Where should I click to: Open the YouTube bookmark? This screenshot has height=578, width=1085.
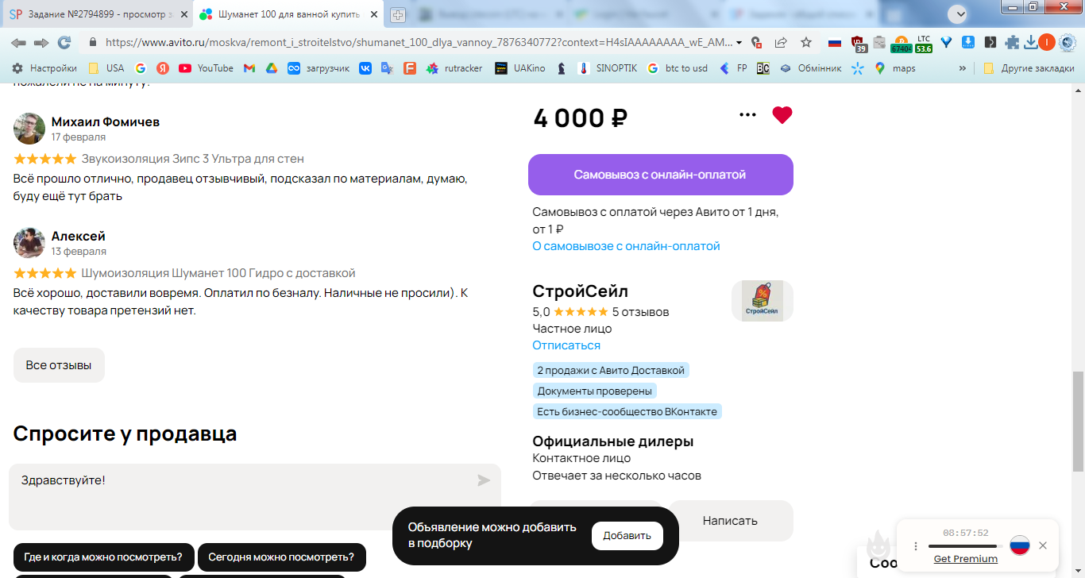207,68
